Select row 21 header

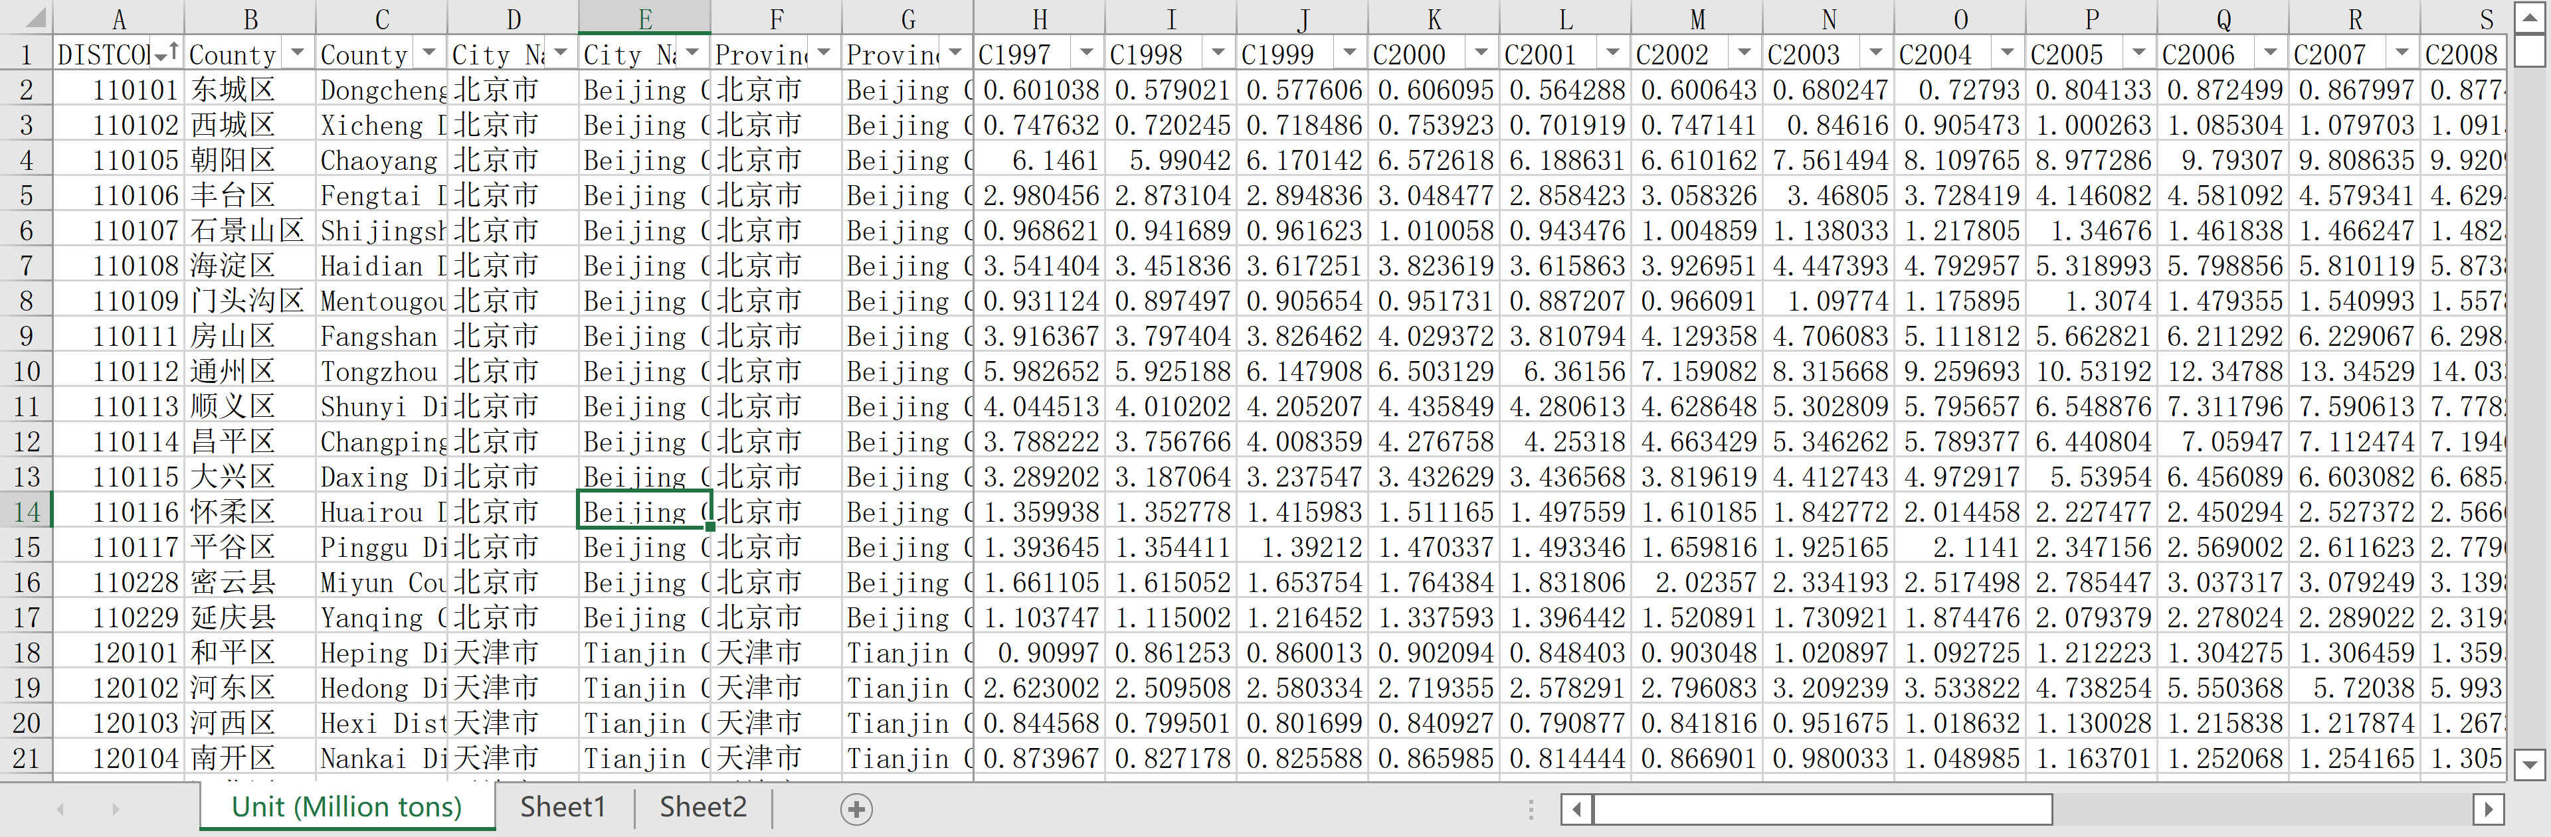(x=27, y=758)
